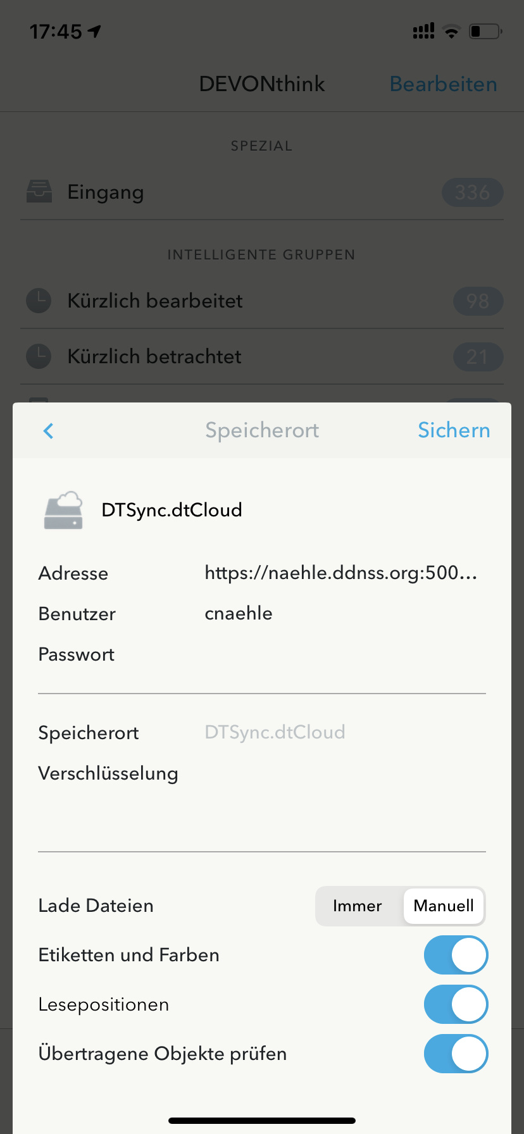Tap Bearbeiten in the top bar

click(x=443, y=84)
